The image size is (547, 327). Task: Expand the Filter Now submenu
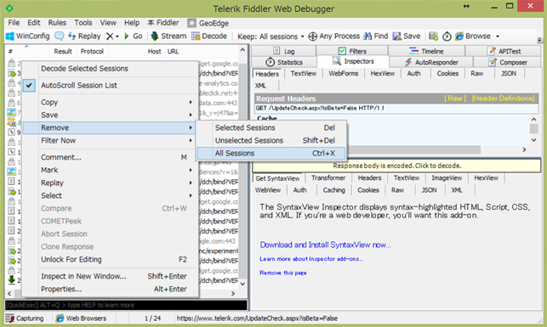click(x=110, y=141)
